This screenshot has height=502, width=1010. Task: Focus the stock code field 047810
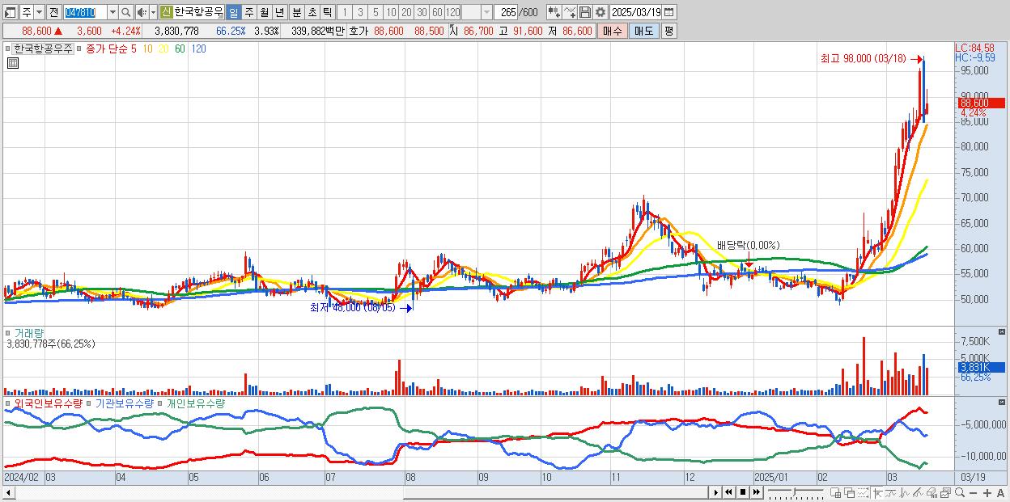tap(85, 12)
